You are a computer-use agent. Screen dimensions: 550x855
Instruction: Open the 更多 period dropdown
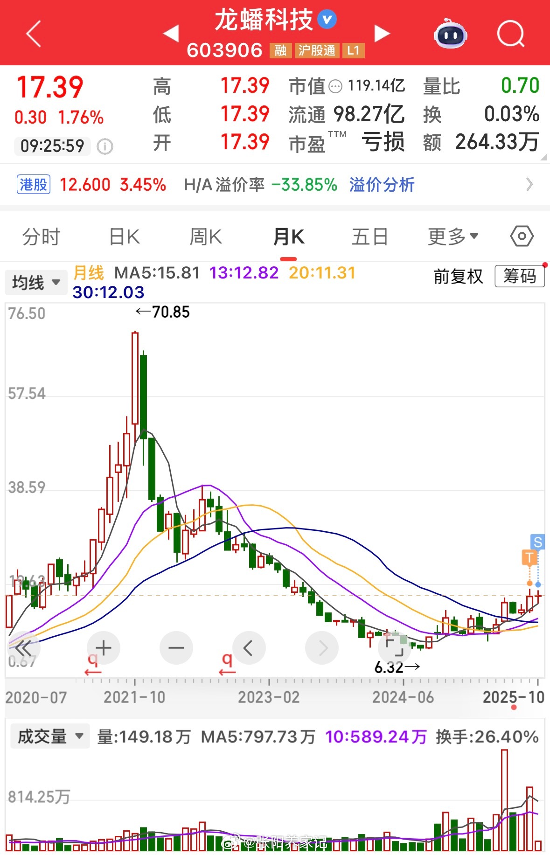coord(453,237)
